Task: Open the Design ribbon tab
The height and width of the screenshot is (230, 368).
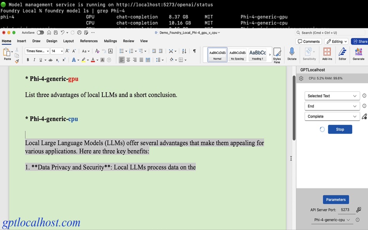Action: tap(52, 41)
